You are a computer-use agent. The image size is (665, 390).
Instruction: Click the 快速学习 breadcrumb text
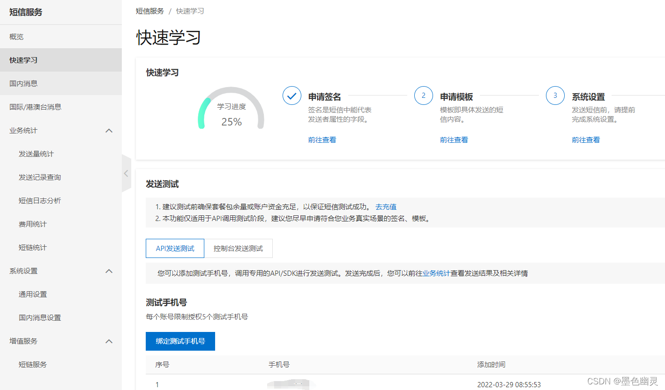pyautogui.click(x=190, y=11)
